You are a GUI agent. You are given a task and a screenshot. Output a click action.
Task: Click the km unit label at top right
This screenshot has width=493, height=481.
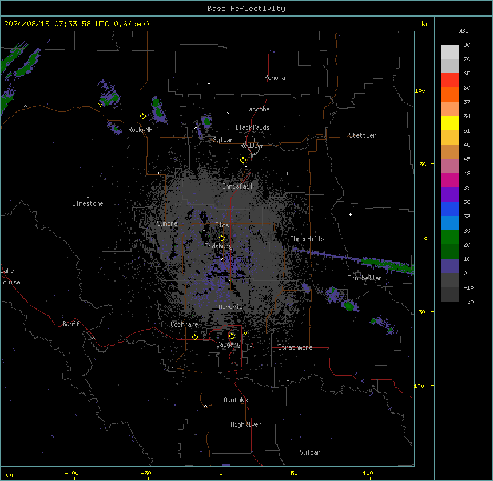point(426,24)
